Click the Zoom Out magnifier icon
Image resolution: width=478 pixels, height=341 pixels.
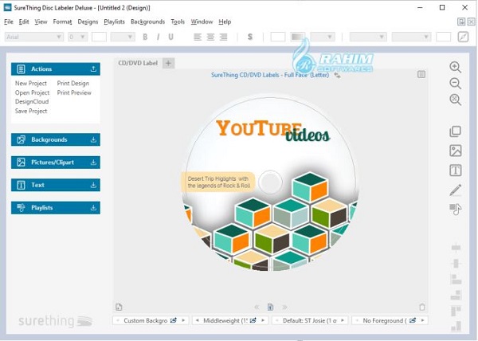(x=455, y=83)
